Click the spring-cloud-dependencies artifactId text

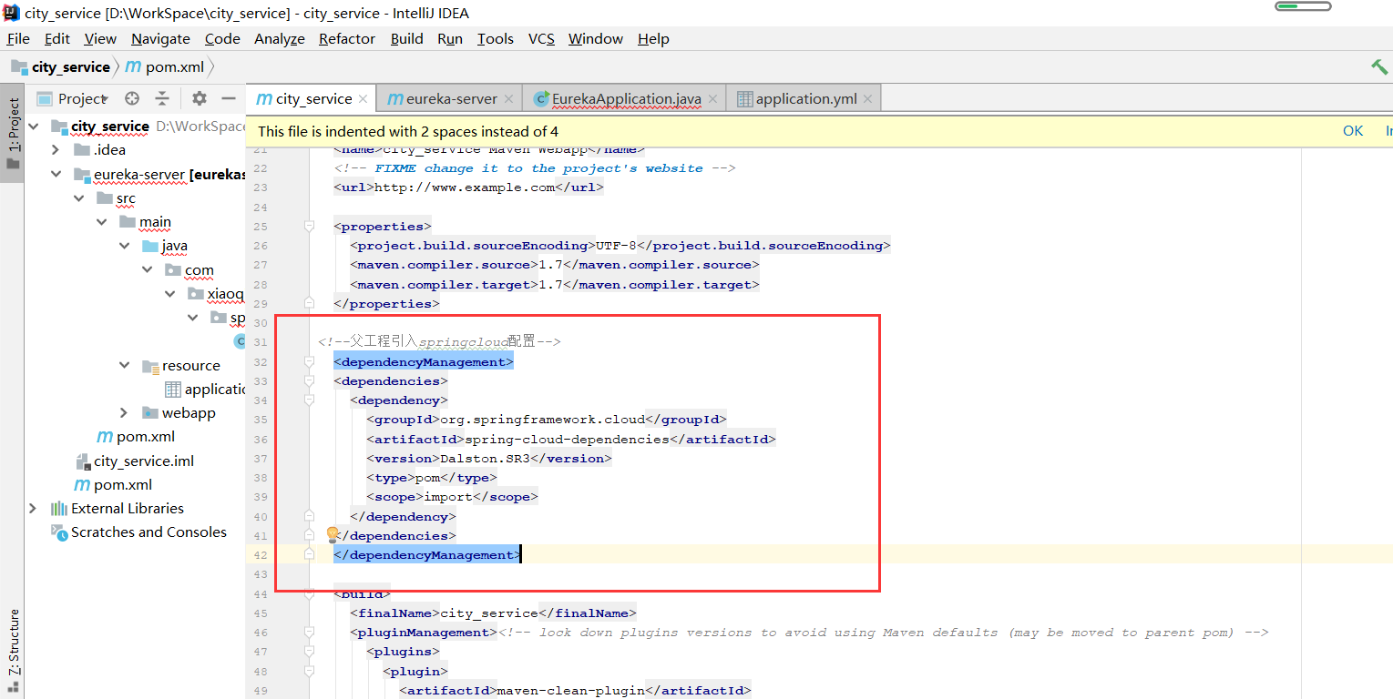pos(567,439)
